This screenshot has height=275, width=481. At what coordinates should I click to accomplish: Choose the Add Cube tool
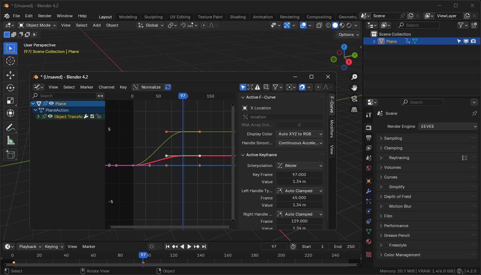[10, 154]
